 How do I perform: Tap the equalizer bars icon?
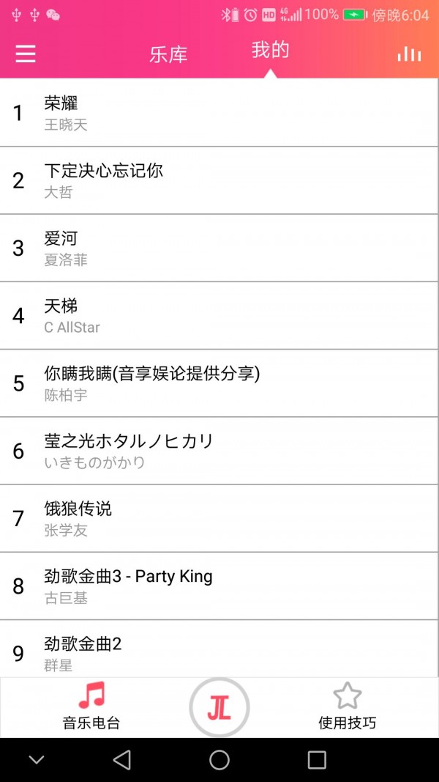pos(409,54)
